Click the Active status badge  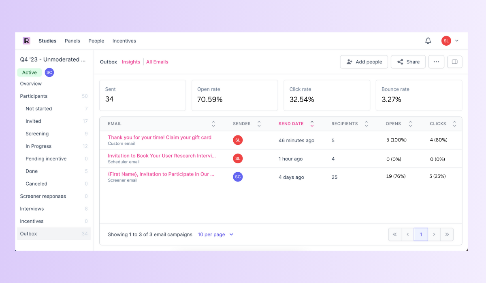click(x=30, y=72)
